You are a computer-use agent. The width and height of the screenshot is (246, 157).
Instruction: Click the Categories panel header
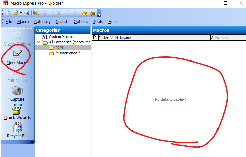[62, 30]
